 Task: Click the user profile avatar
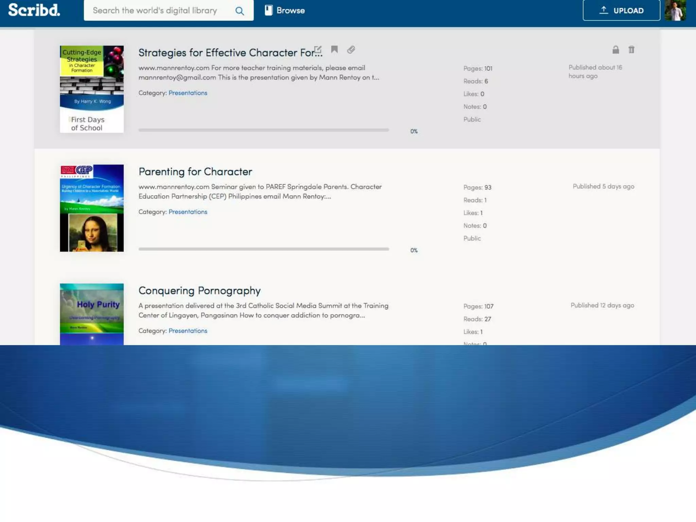pos(675,11)
